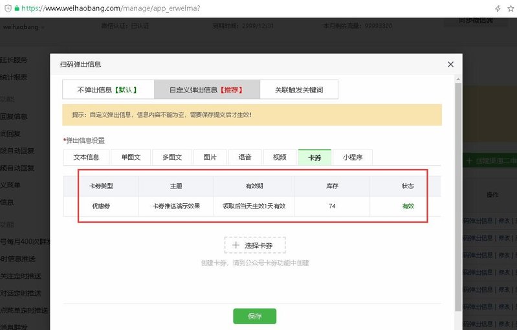Click the 选择卡券 add button
This screenshot has width=517, height=330.
coord(255,245)
